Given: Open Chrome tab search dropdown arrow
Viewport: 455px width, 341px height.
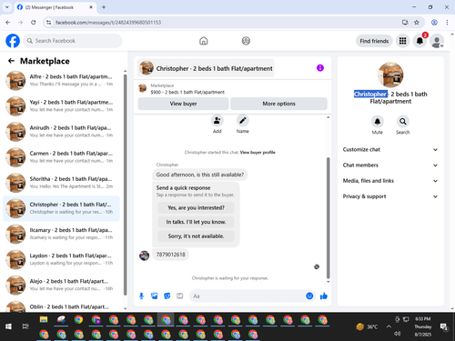Looking at the screenshot, I should tap(7, 7).
